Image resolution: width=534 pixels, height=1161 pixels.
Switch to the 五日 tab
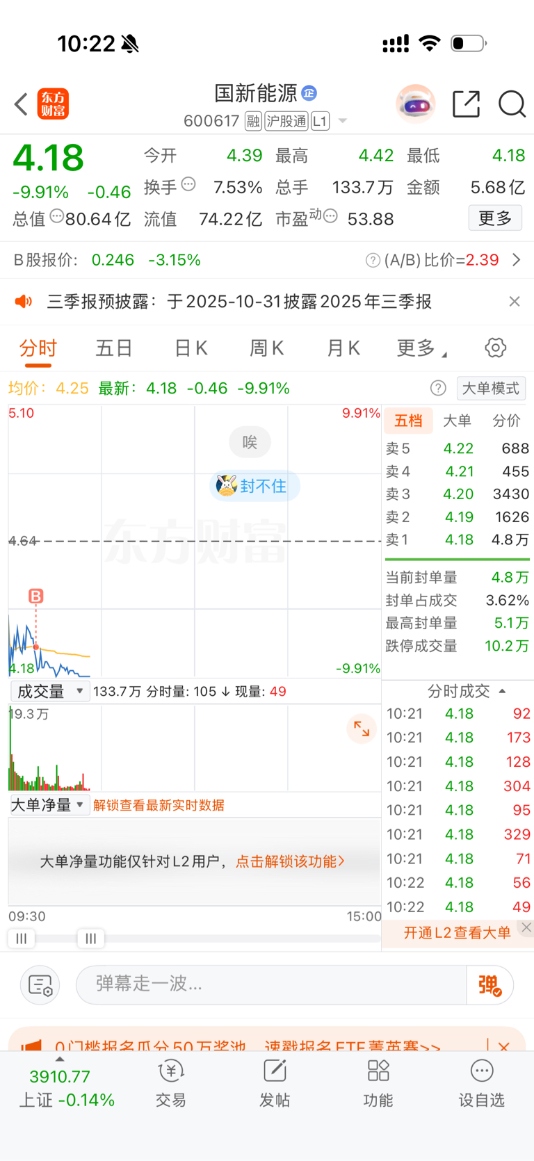coord(114,348)
